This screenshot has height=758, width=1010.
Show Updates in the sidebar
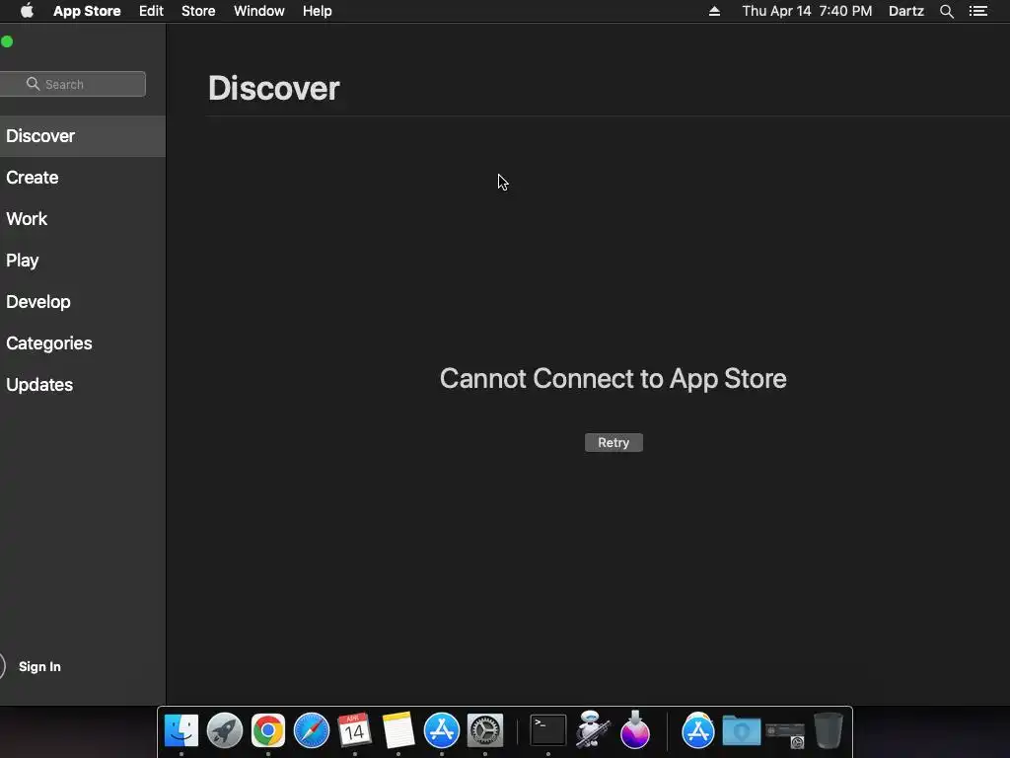click(x=83, y=384)
